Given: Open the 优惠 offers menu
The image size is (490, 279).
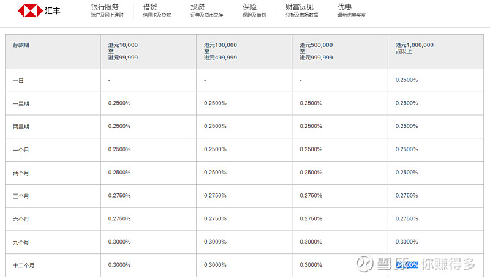Looking at the screenshot, I should pyautogui.click(x=345, y=7).
